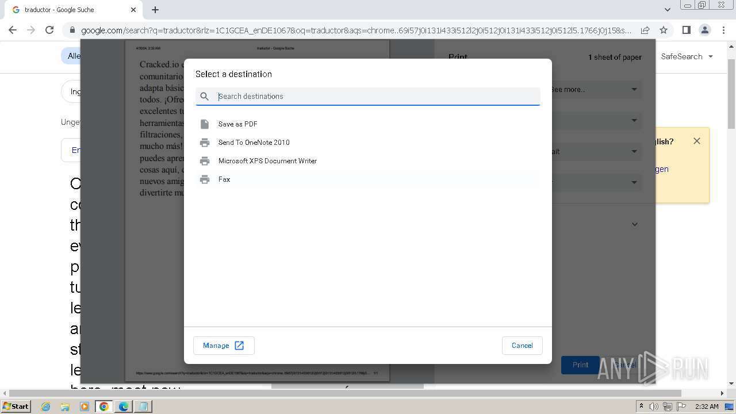Pick Microsoft XPS Document Writer
The height and width of the screenshot is (414, 736).
pos(368,161)
